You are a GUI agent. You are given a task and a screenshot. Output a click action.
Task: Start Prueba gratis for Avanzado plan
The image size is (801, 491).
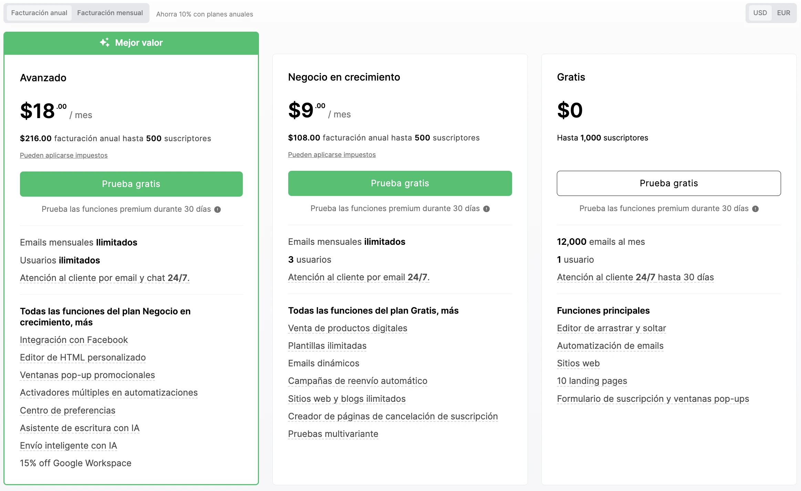pyautogui.click(x=131, y=184)
